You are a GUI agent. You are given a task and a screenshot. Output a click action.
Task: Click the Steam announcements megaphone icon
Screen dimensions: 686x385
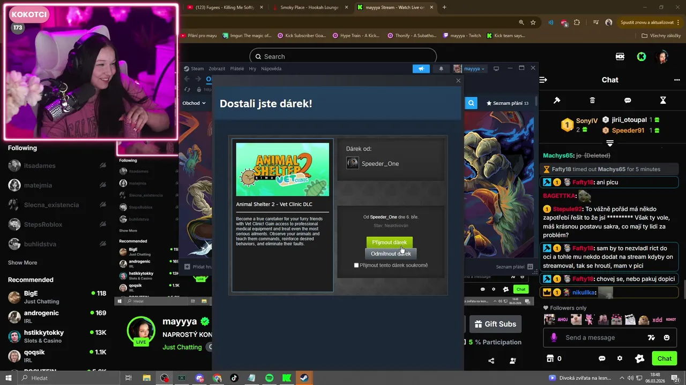click(421, 68)
